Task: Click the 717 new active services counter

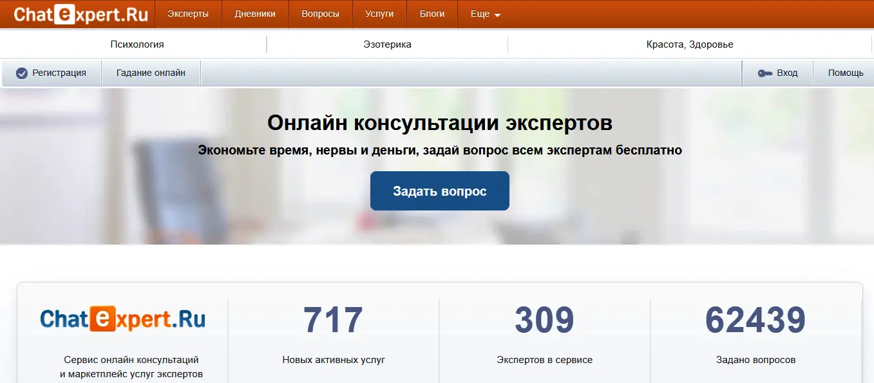Action: [333, 320]
